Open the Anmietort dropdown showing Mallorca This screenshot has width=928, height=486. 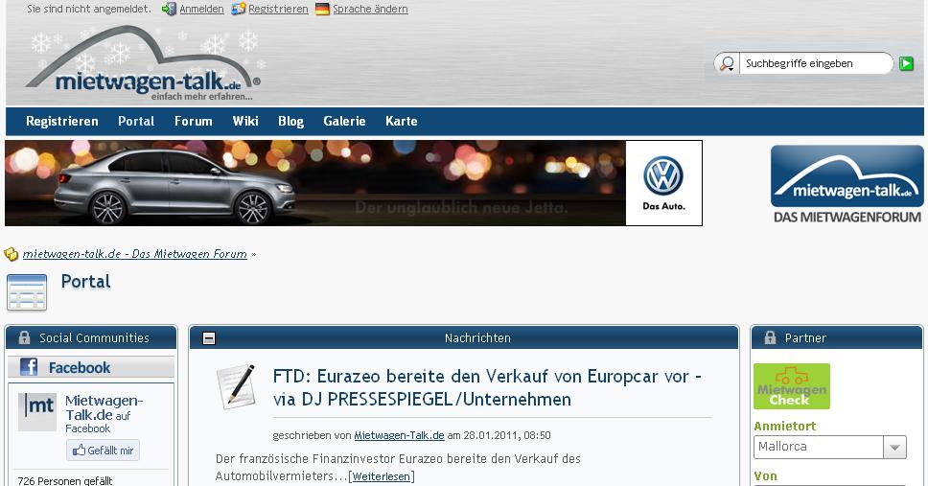click(830, 447)
